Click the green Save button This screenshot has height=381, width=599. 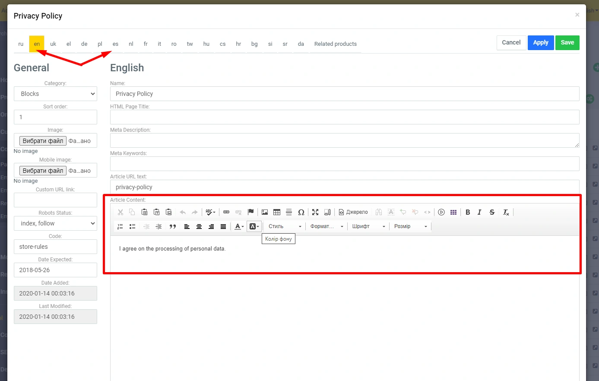[x=567, y=42]
